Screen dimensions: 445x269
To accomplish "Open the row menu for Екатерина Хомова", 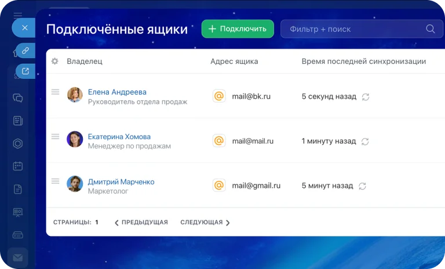I will pos(56,136).
